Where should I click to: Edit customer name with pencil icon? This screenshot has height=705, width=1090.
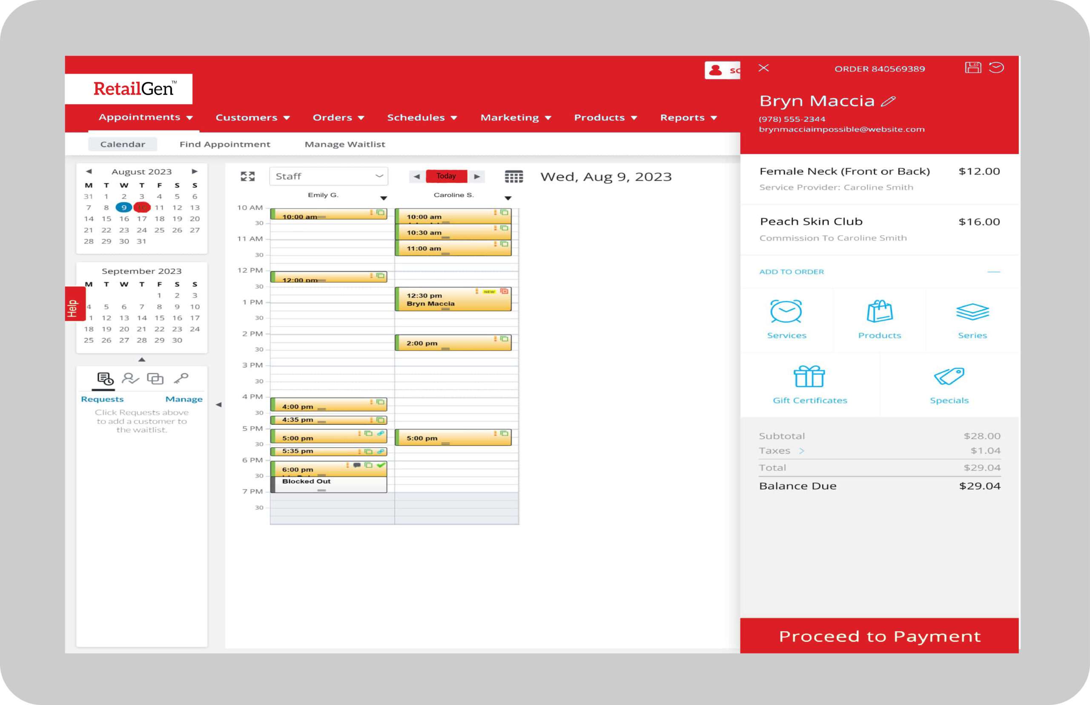[888, 101]
